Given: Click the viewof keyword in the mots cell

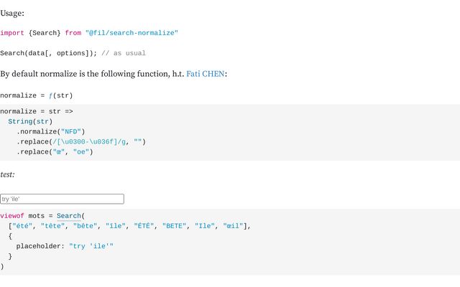Looking at the screenshot, I should [12, 216].
